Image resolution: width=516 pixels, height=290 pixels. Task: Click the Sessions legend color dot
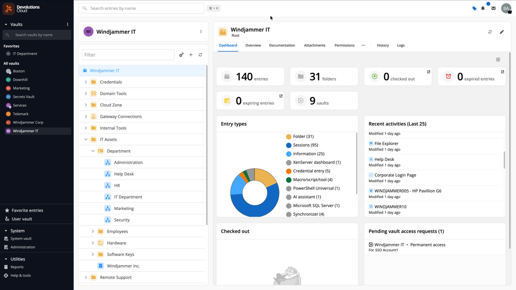point(288,145)
